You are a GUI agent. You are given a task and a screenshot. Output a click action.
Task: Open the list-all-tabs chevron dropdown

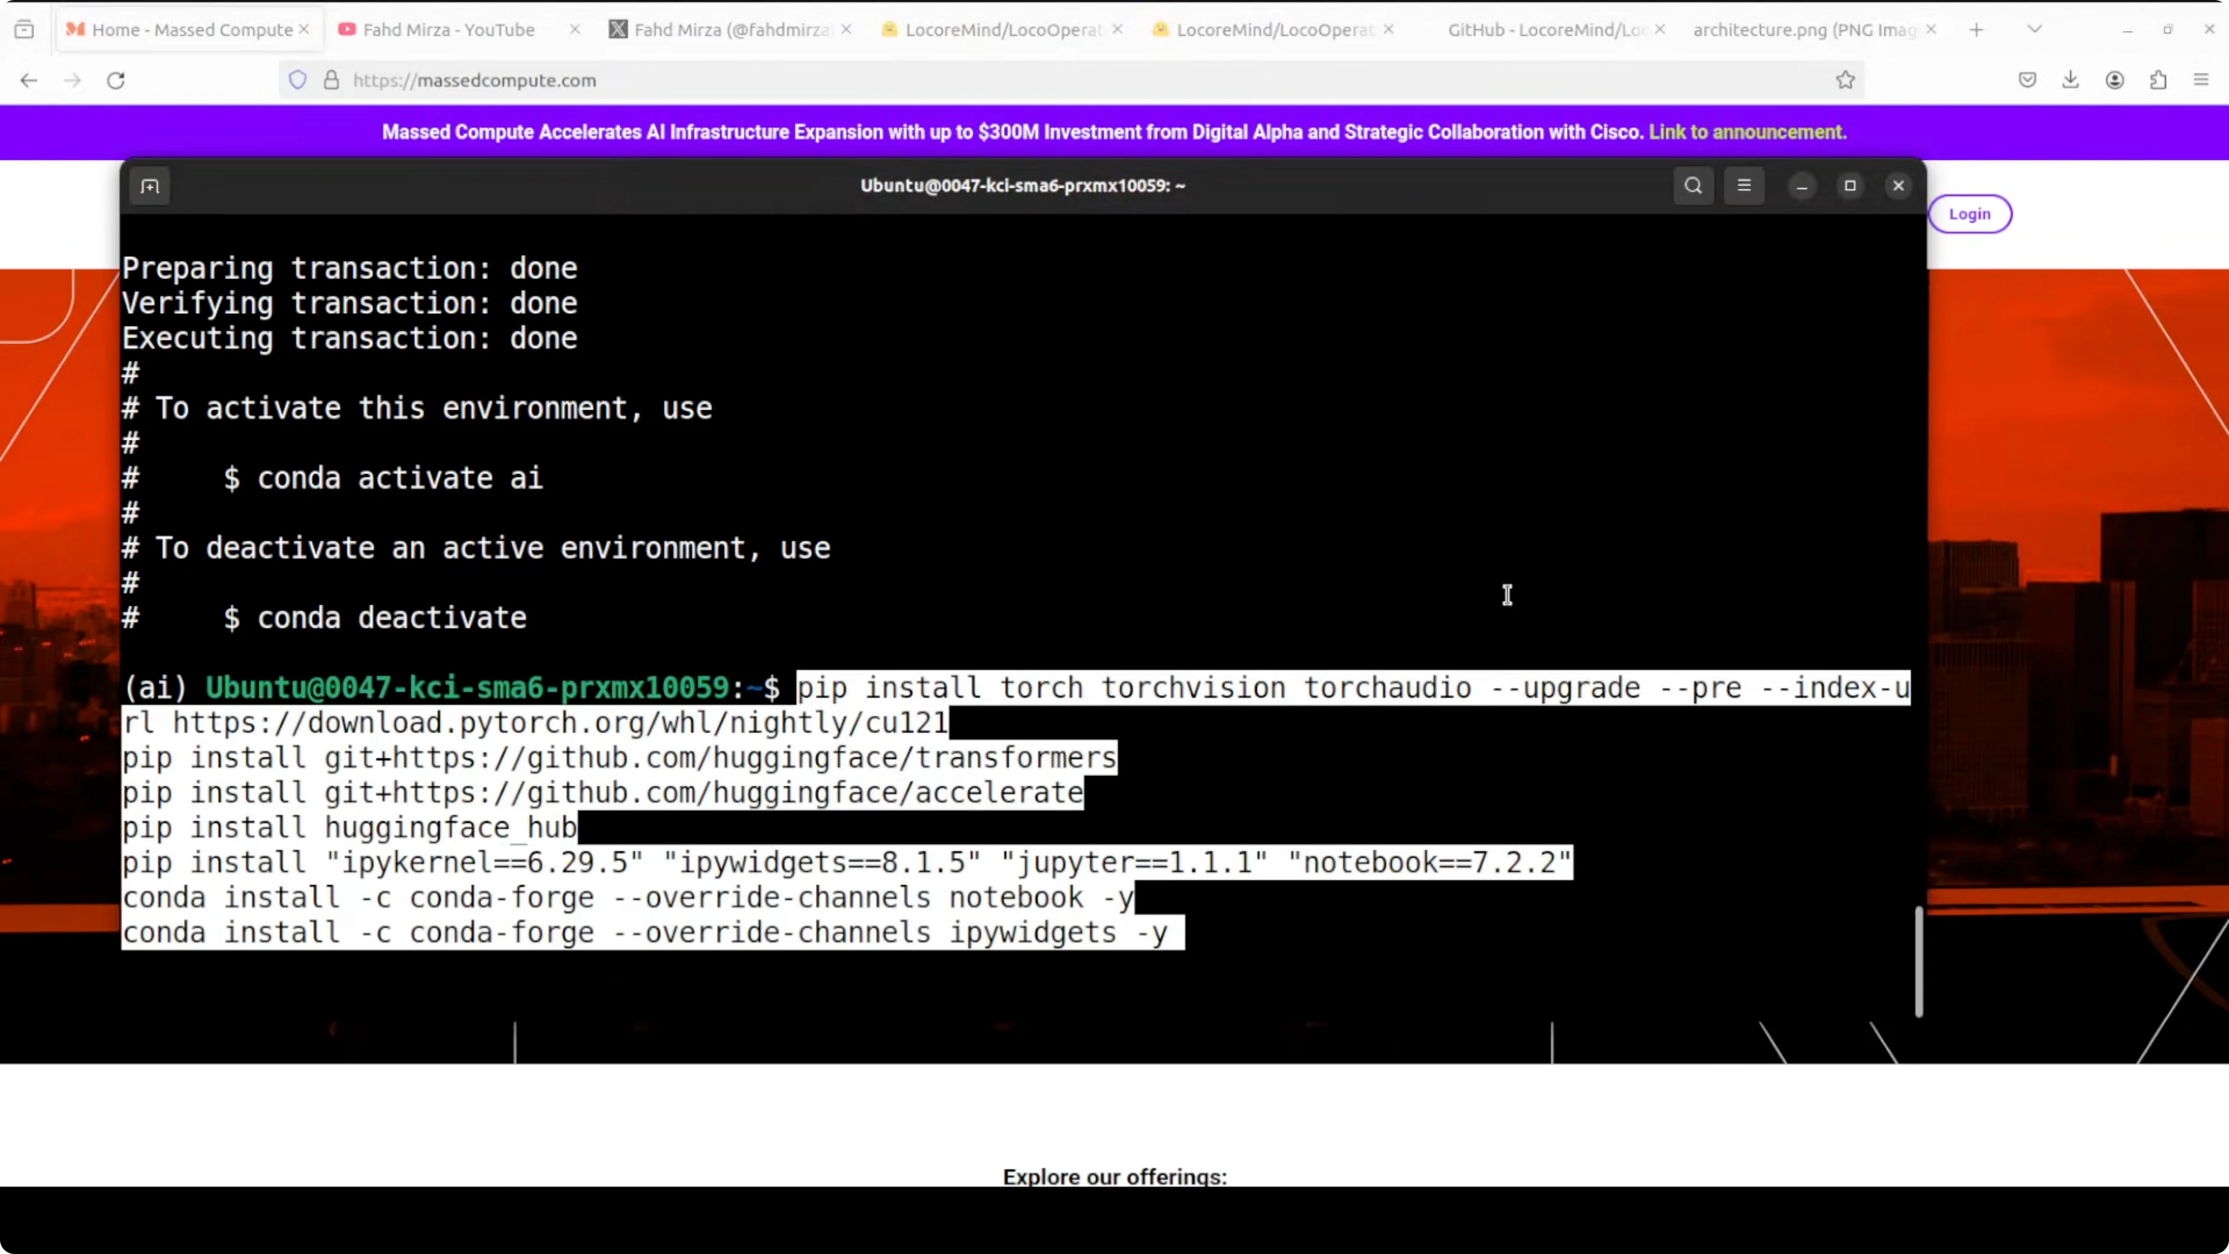coord(2035,28)
